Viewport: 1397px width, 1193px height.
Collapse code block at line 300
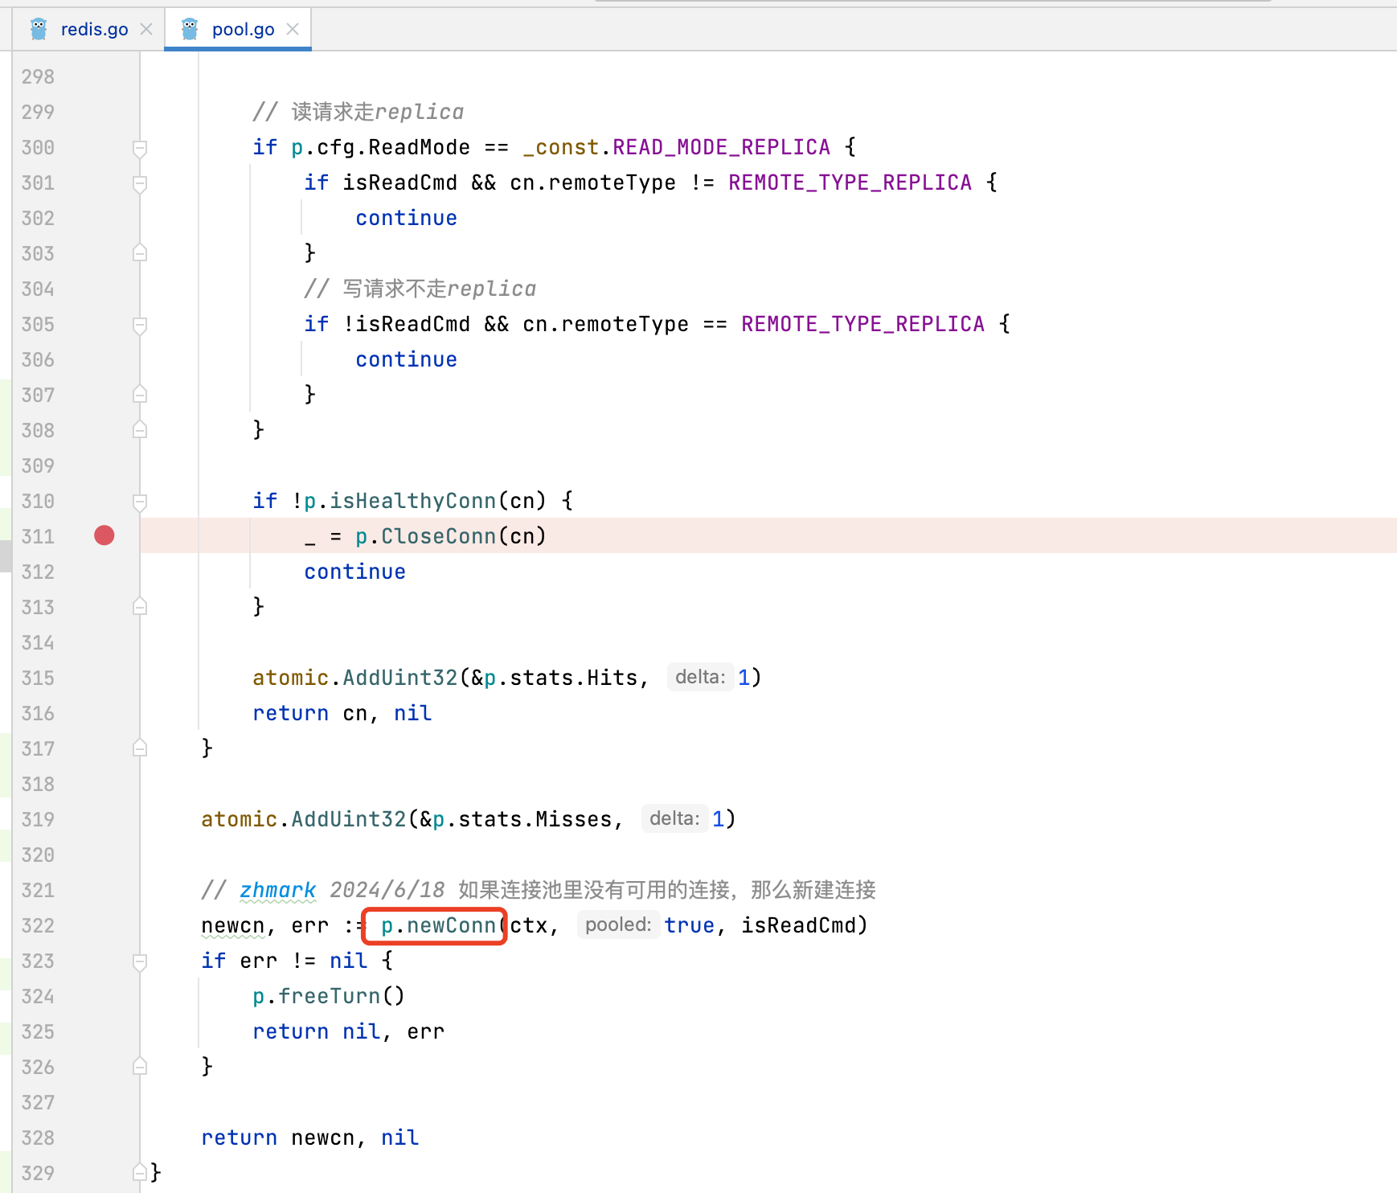point(140,148)
